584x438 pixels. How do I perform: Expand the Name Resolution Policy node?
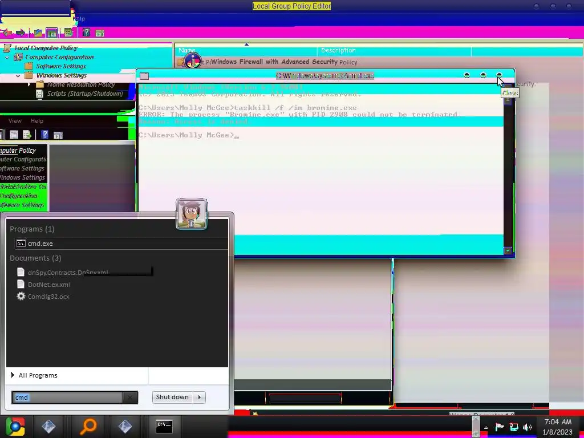(x=29, y=84)
